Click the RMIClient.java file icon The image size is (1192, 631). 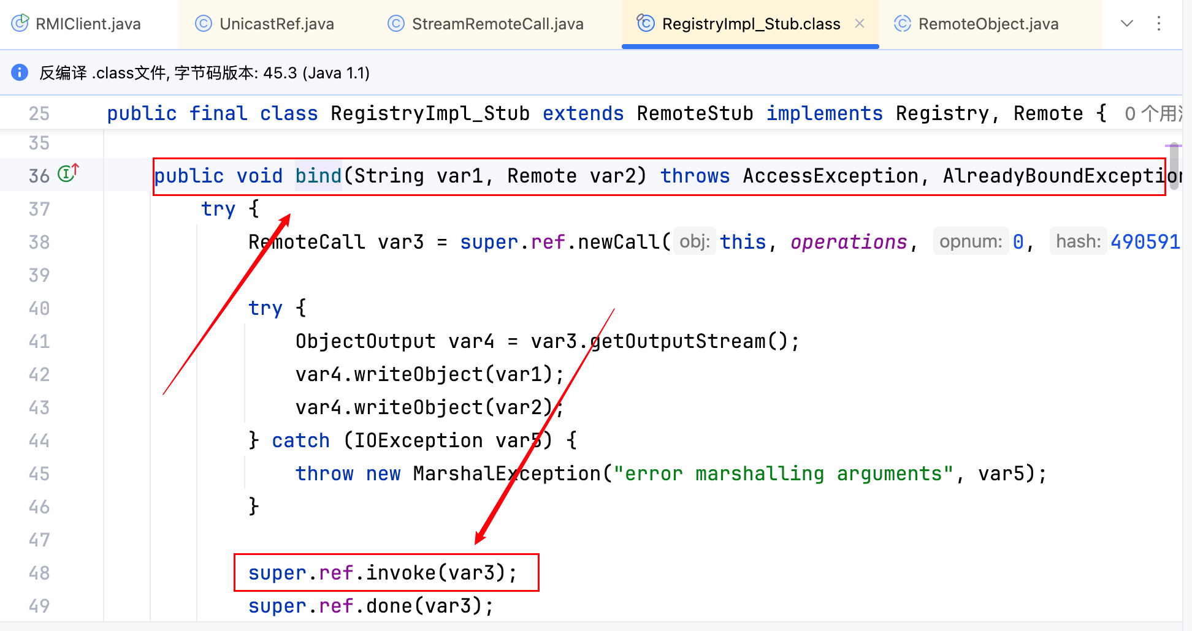[x=20, y=23]
